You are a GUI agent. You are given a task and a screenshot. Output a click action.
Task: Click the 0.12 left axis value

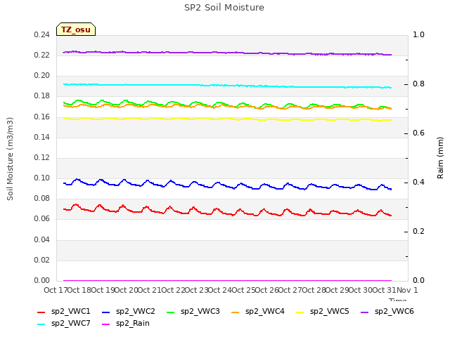click(x=42, y=157)
